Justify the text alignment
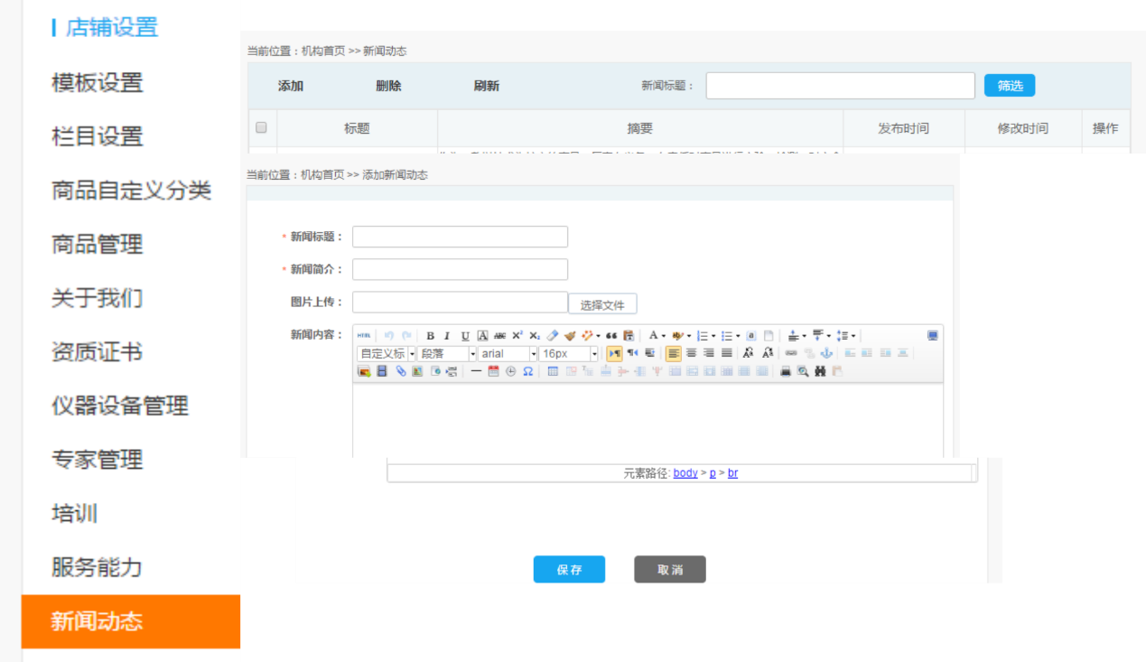Image resolution: width=1146 pixels, height=662 pixels. tap(726, 353)
